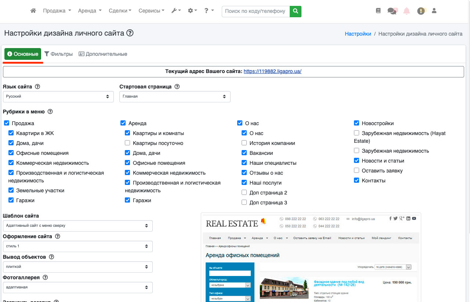Open the Стартовая страница dropdown

click(x=175, y=97)
